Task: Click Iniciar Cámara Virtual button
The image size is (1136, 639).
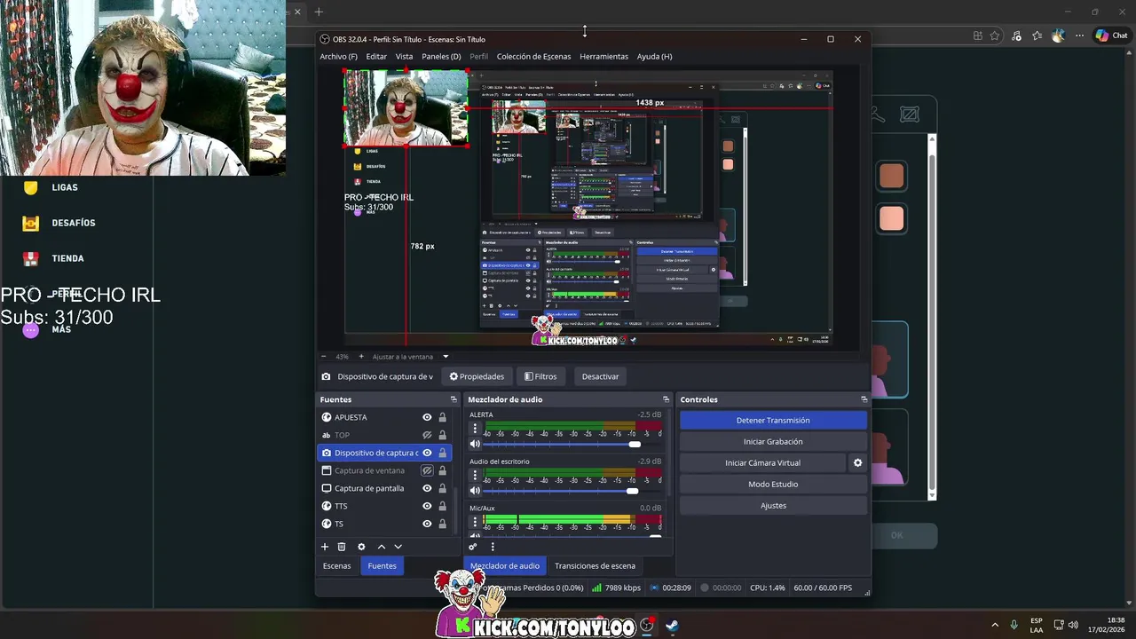Action: pyautogui.click(x=762, y=462)
